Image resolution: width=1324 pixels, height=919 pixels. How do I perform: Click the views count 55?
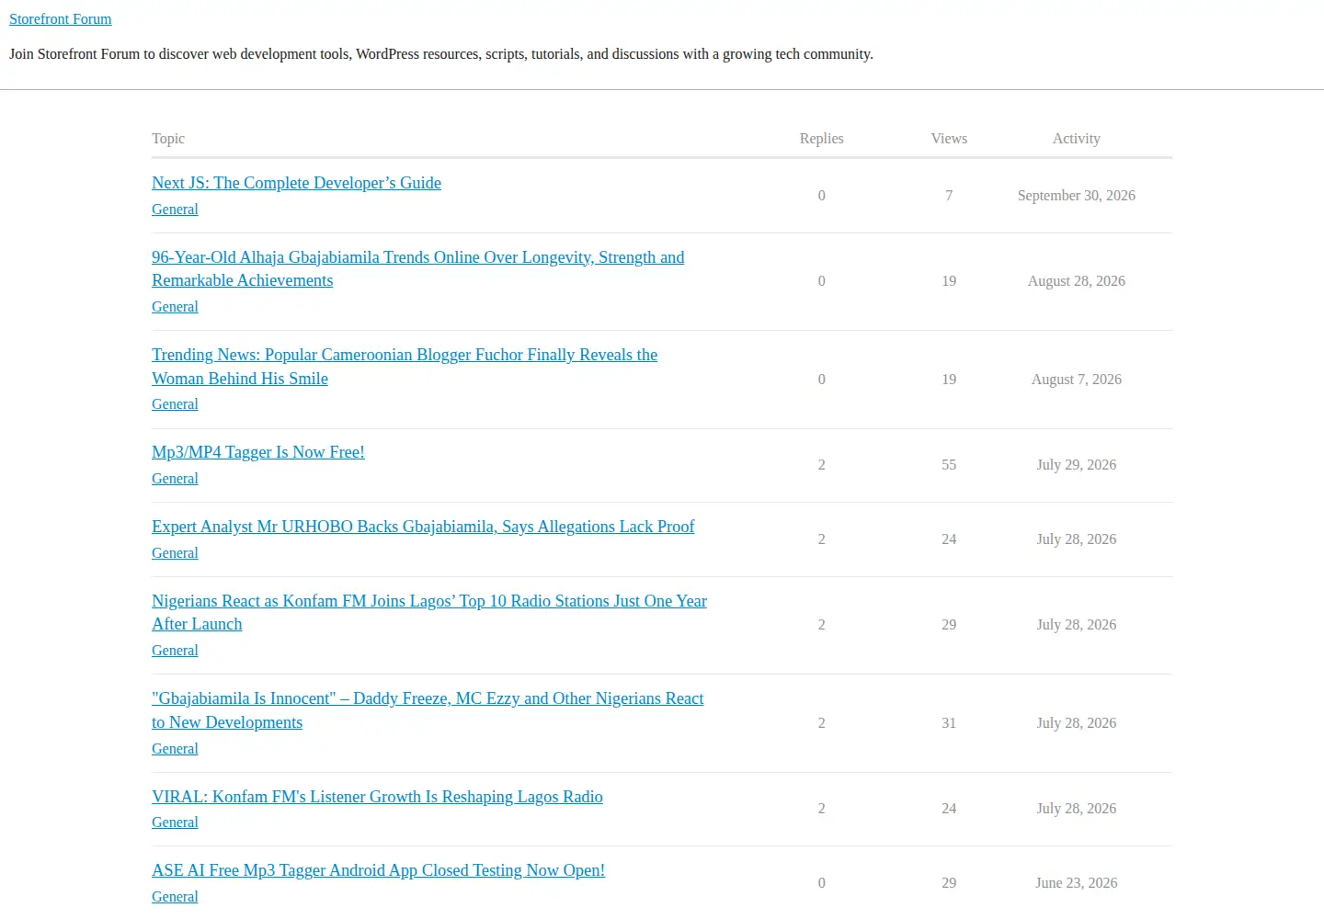click(x=949, y=465)
